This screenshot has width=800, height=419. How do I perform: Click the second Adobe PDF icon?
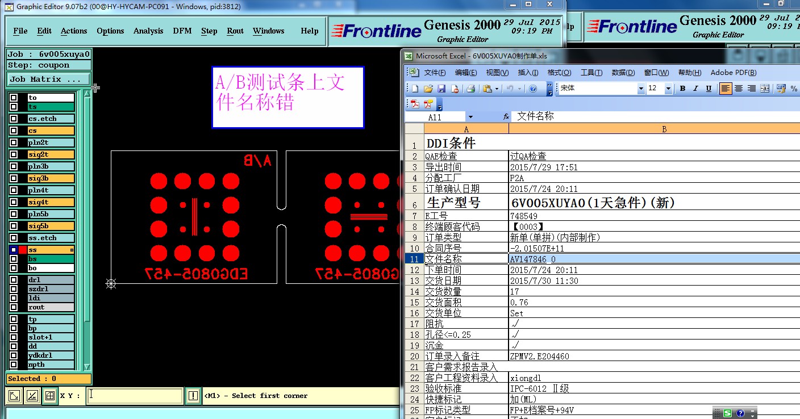pos(428,104)
